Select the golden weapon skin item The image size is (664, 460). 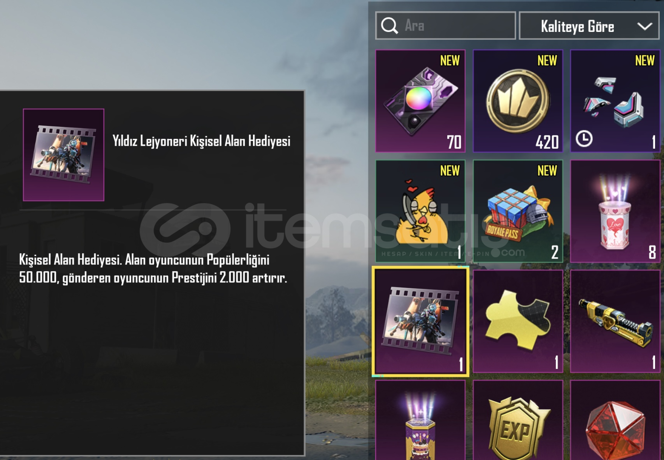pyautogui.click(x=615, y=322)
